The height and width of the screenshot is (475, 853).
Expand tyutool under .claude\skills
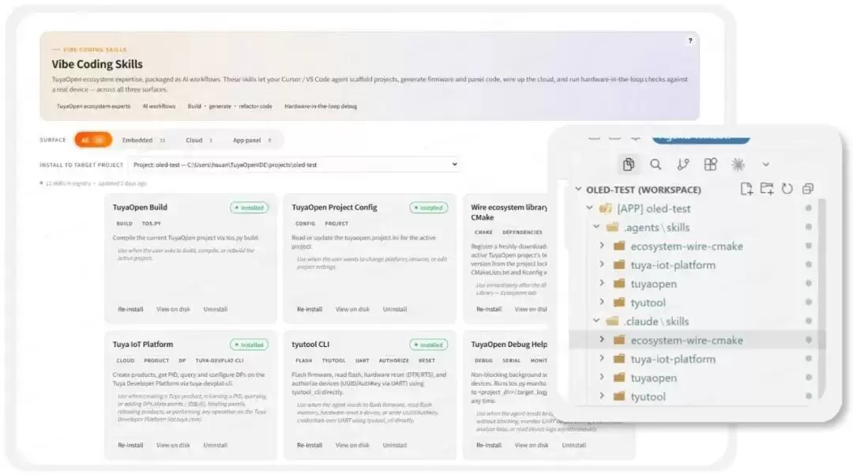click(x=602, y=396)
